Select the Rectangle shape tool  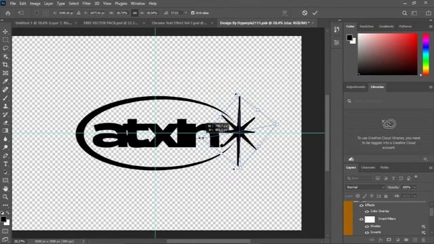tap(5, 180)
